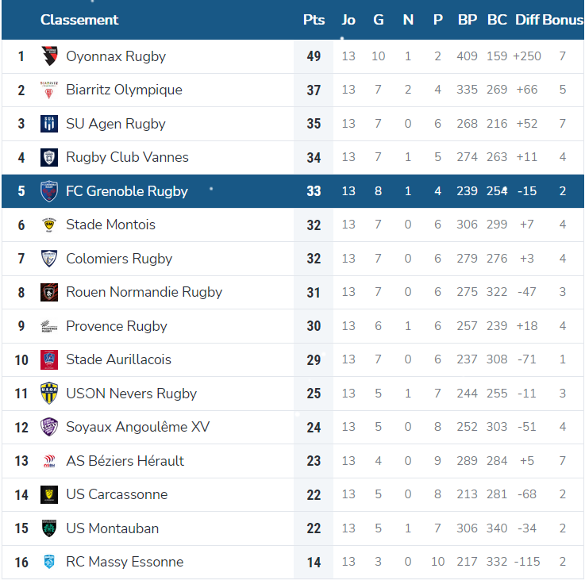Open the AS Béziers Hérault team link
585x580 pixels.
click(125, 461)
